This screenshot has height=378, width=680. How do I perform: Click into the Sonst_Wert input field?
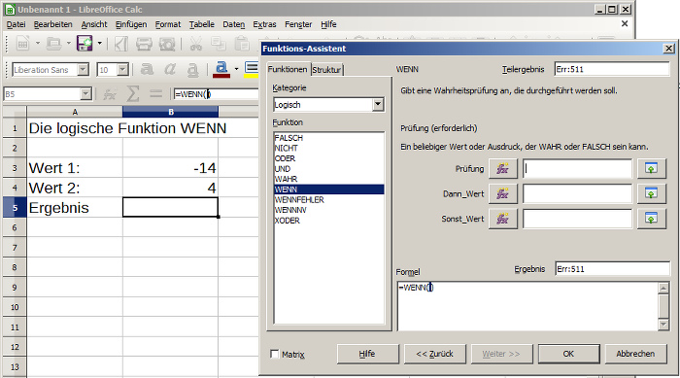coord(577,219)
